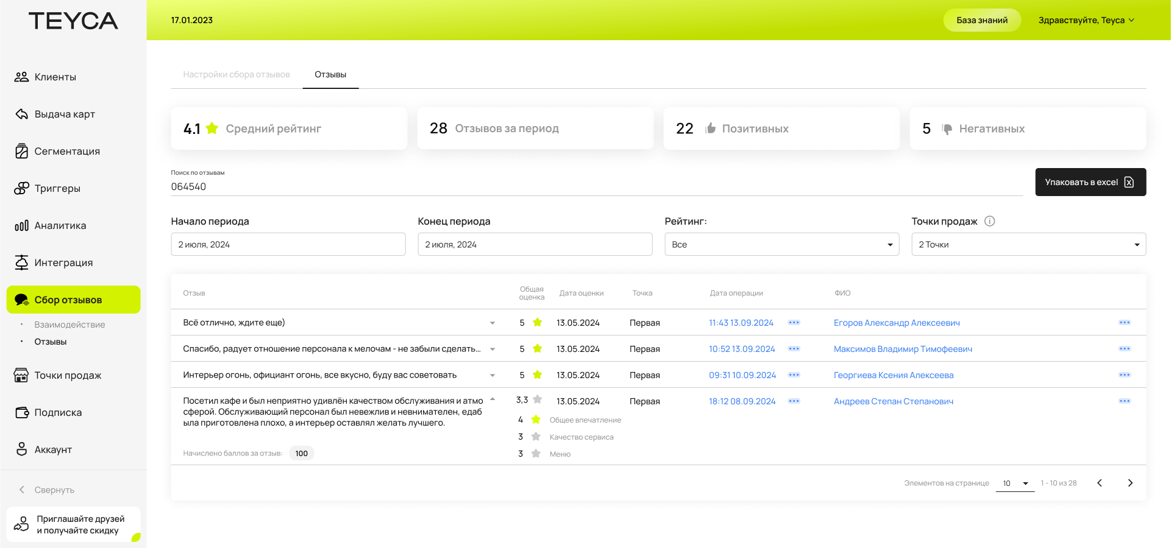Open the Точки продаж filter dropdown
This screenshot has width=1171, height=548.
click(1028, 244)
